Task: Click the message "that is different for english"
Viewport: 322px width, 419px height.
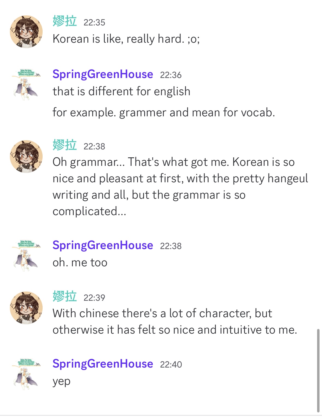Action: click(121, 91)
